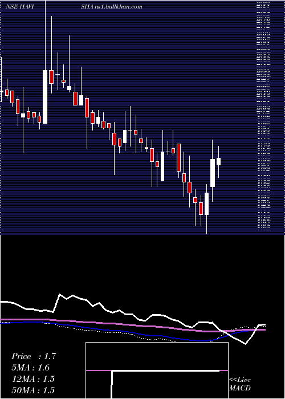Click the '<<Live MACD' label

pos(240,384)
